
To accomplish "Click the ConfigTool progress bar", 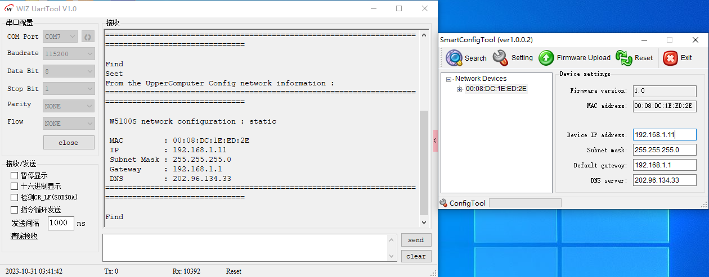I will 525,203.
